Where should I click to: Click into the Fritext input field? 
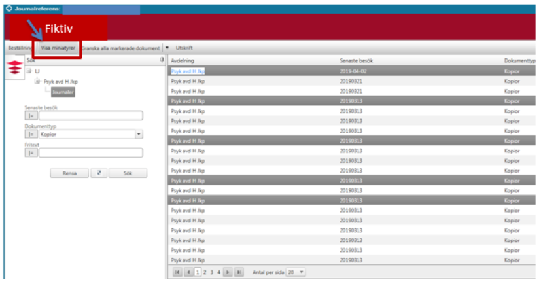click(x=90, y=152)
